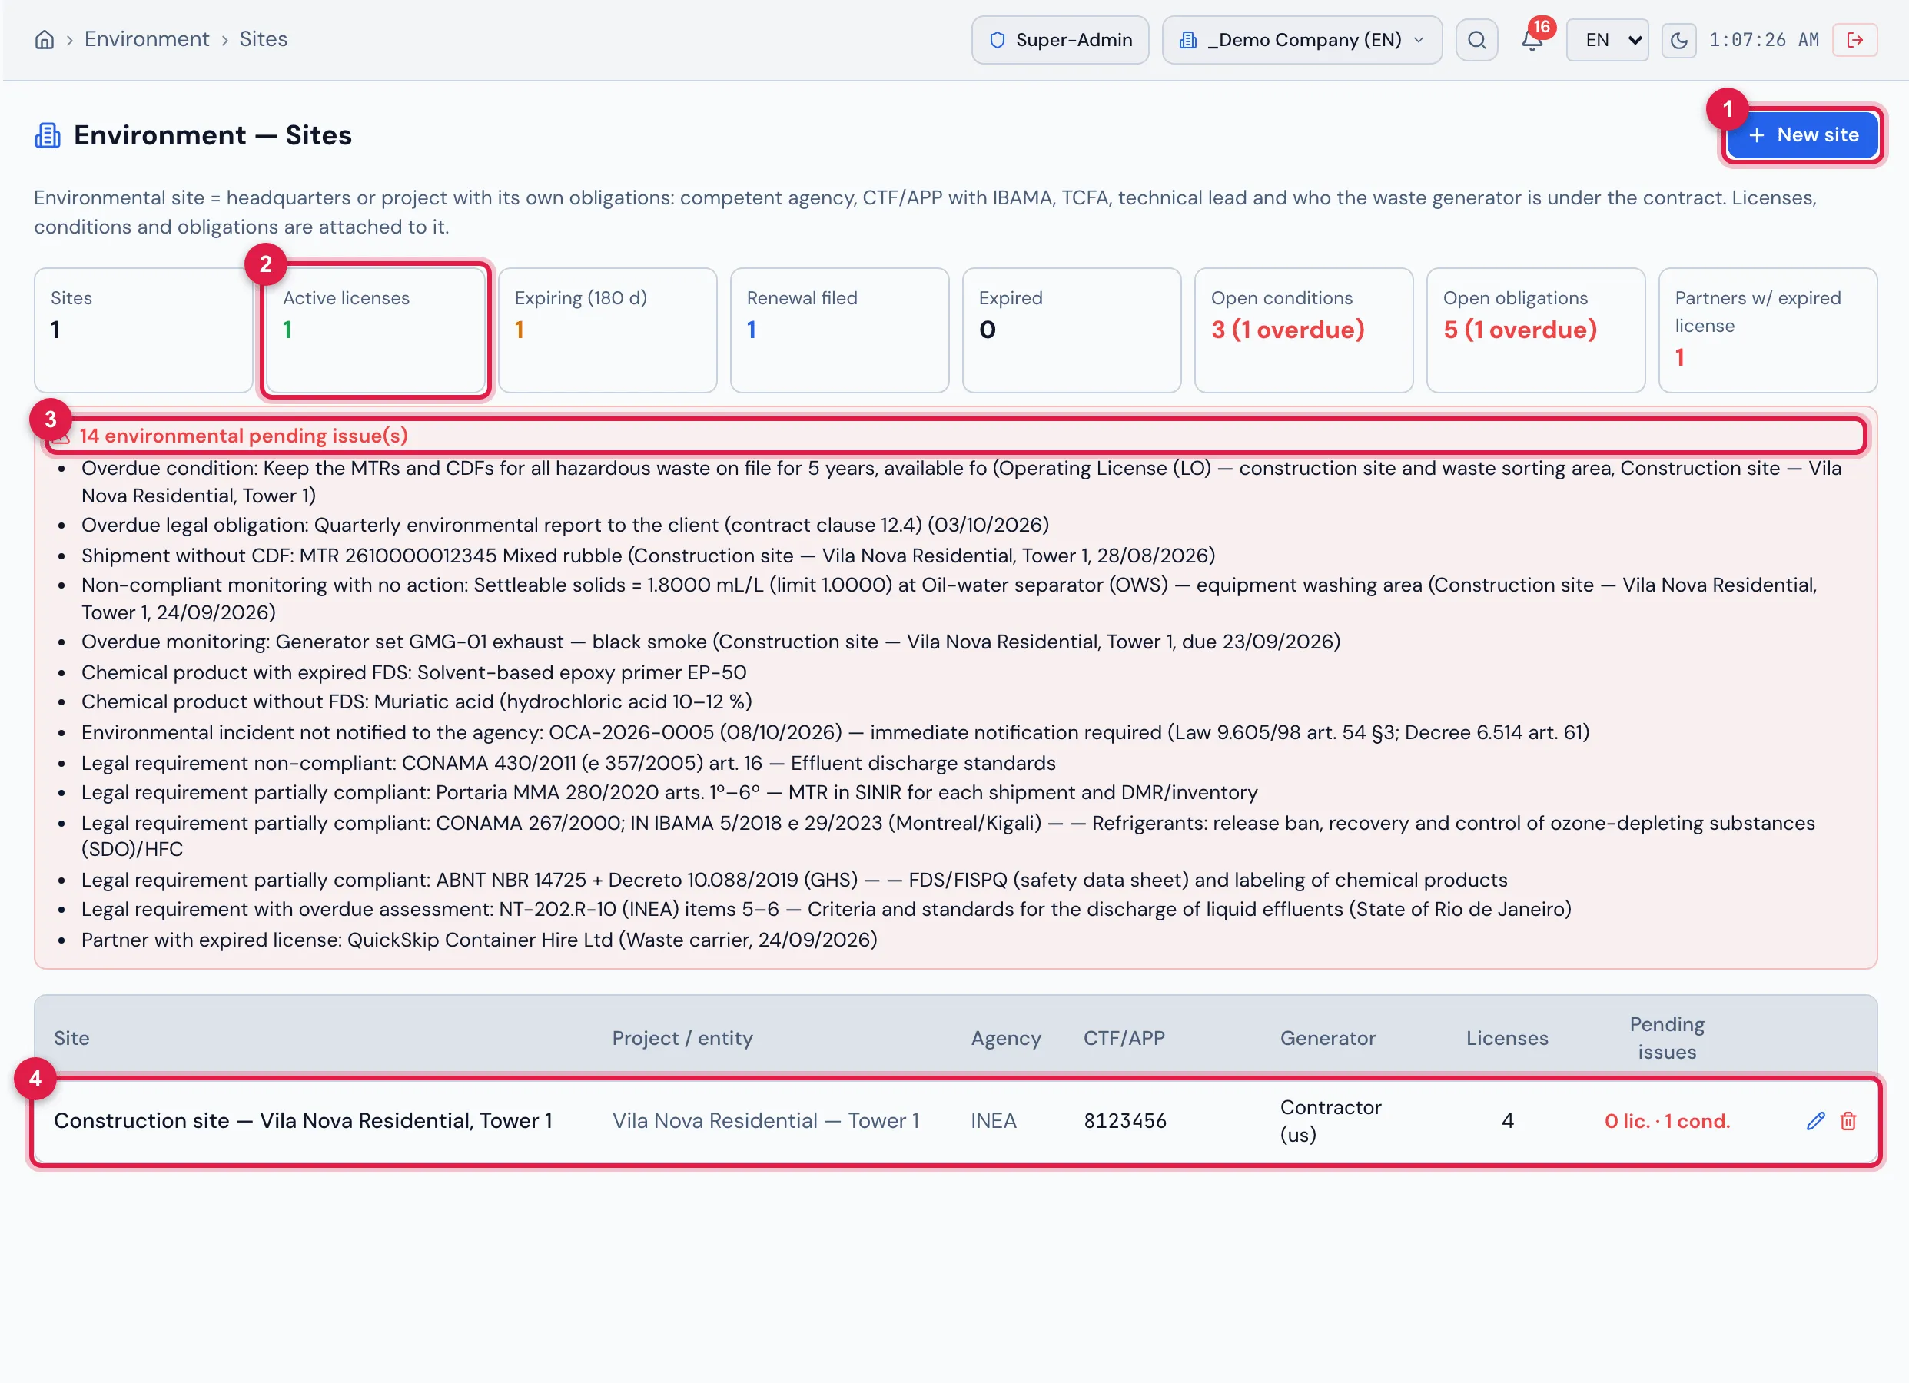The image size is (1909, 1383).
Task: Toggle dark mode moon icon
Action: coord(1678,39)
